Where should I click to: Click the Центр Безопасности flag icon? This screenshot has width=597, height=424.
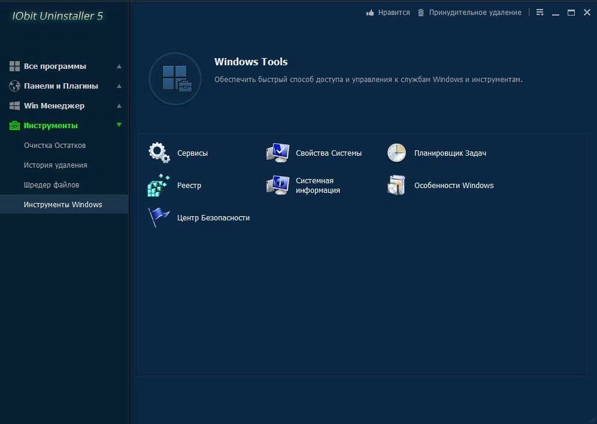[159, 217]
